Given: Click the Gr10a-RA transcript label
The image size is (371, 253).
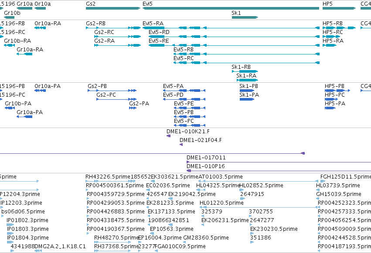Looking at the screenshot, I should tap(30, 50).
